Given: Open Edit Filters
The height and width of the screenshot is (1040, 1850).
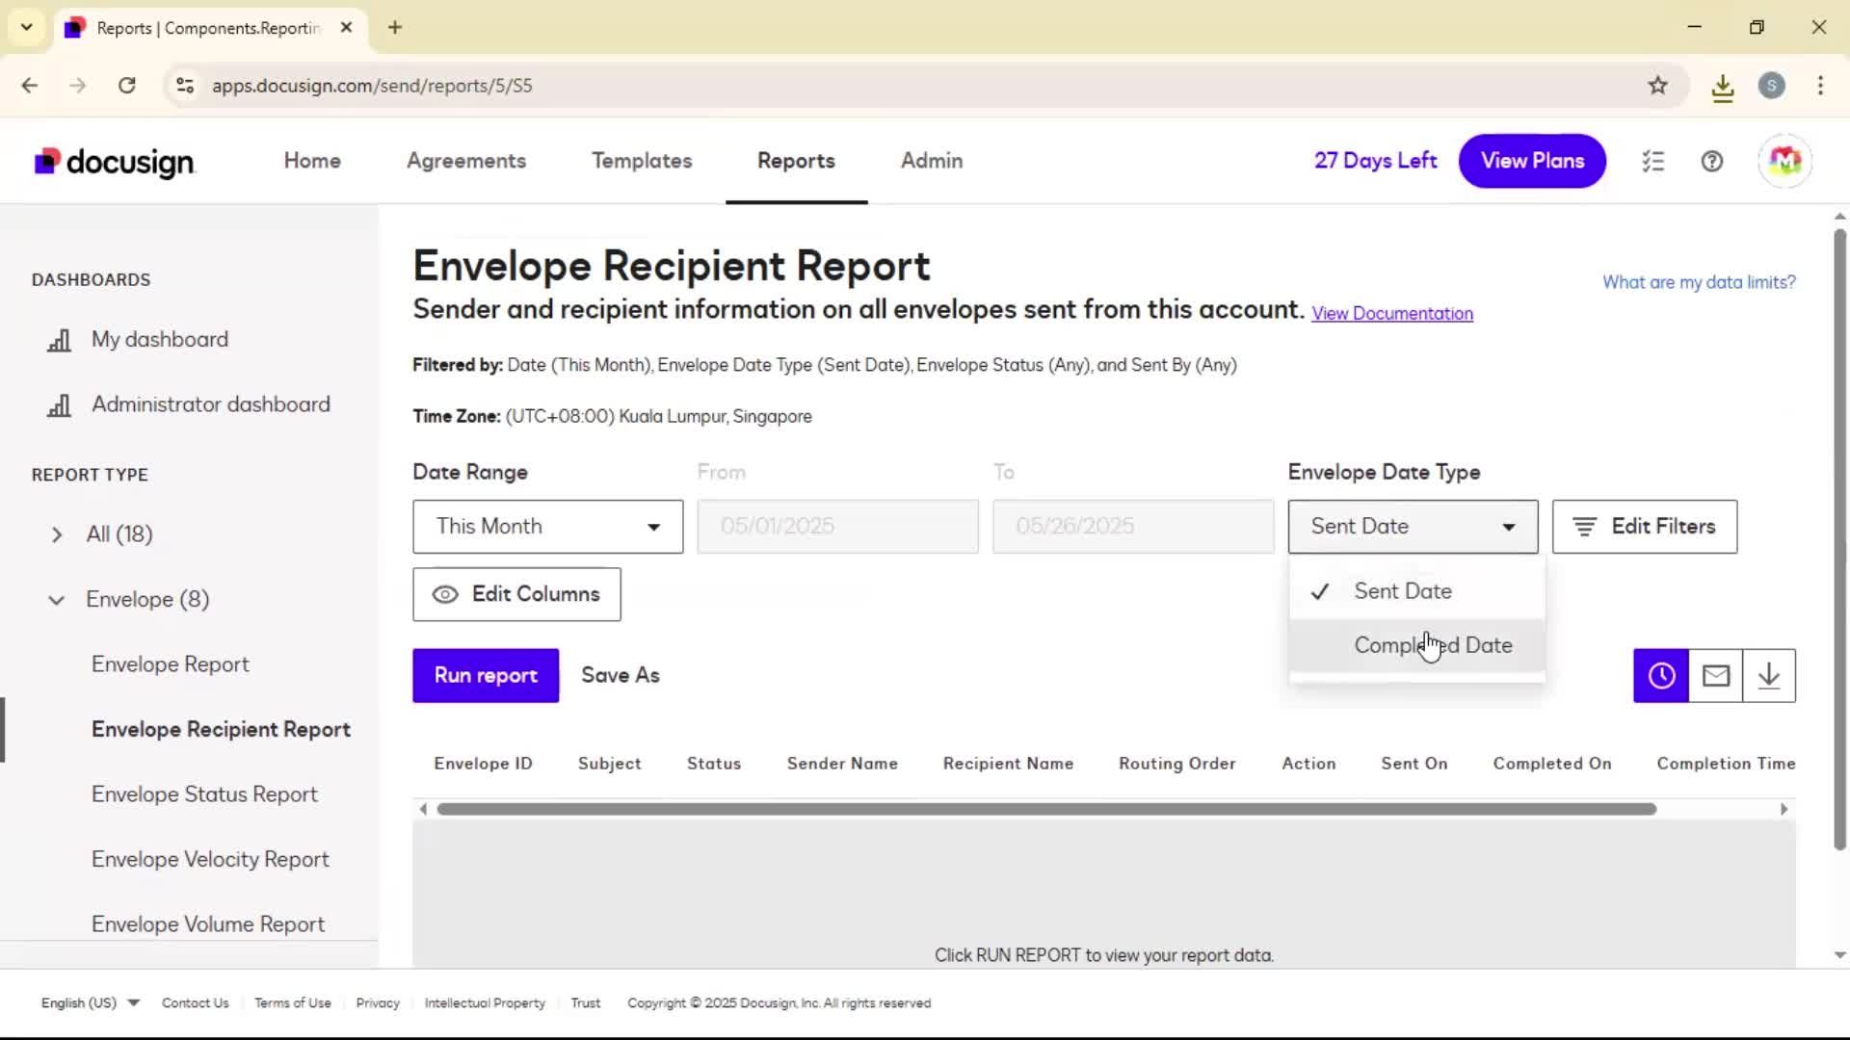Looking at the screenshot, I should (1645, 527).
